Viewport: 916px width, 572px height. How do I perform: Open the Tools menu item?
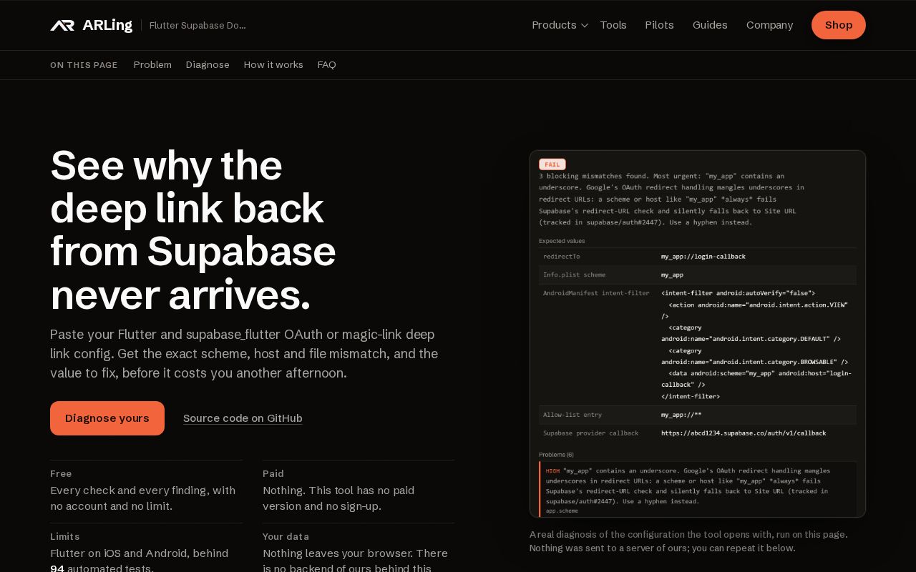(613, 25)
